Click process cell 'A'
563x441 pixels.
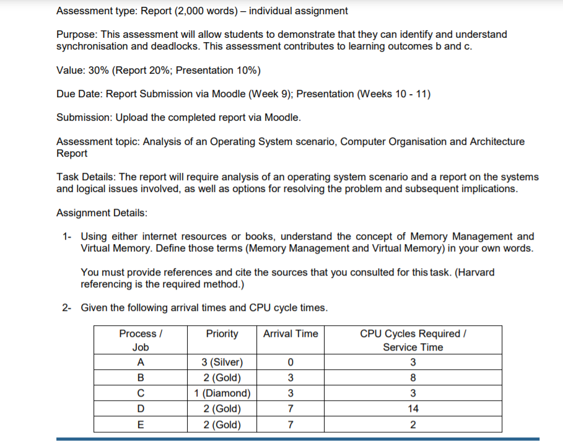coord(141,362)
